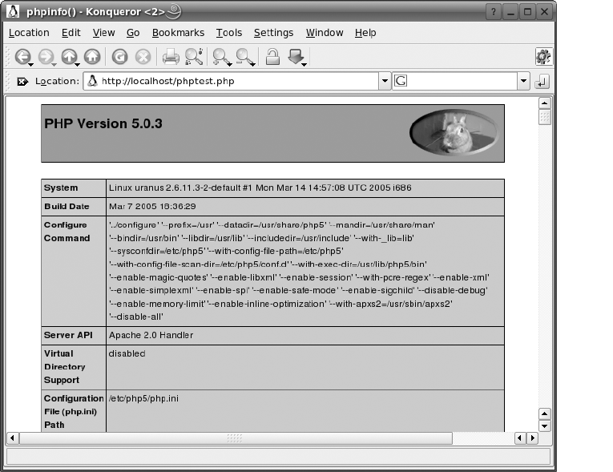
Task: Click the /etc/php5/php.ini path value
Action: [x=143, y=398]
